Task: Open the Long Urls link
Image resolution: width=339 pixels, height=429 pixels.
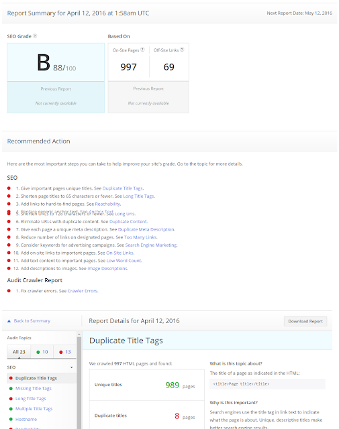Action: pos(125,214)
